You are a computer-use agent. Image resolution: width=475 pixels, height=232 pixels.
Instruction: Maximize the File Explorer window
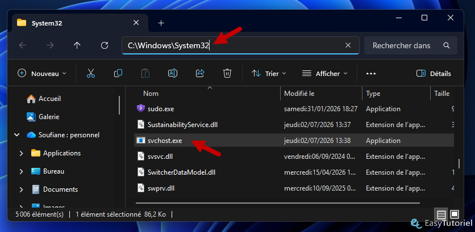point(424,18)
